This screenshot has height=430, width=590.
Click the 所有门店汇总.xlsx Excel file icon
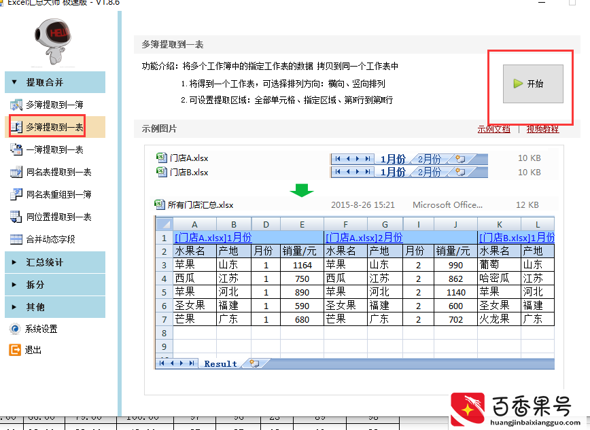coord(160,204)
